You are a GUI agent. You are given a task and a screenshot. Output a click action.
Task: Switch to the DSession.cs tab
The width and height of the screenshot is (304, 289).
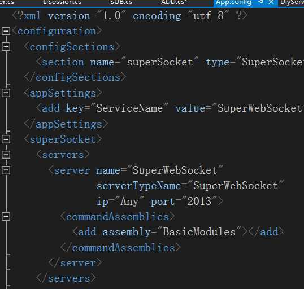pos(62,2)
